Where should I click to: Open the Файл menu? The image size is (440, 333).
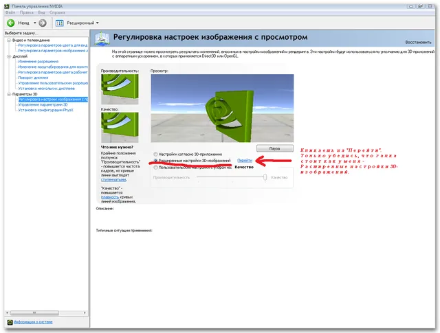click(x=10, y=12)
